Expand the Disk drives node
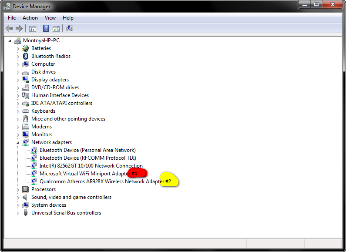 (18, 72)
